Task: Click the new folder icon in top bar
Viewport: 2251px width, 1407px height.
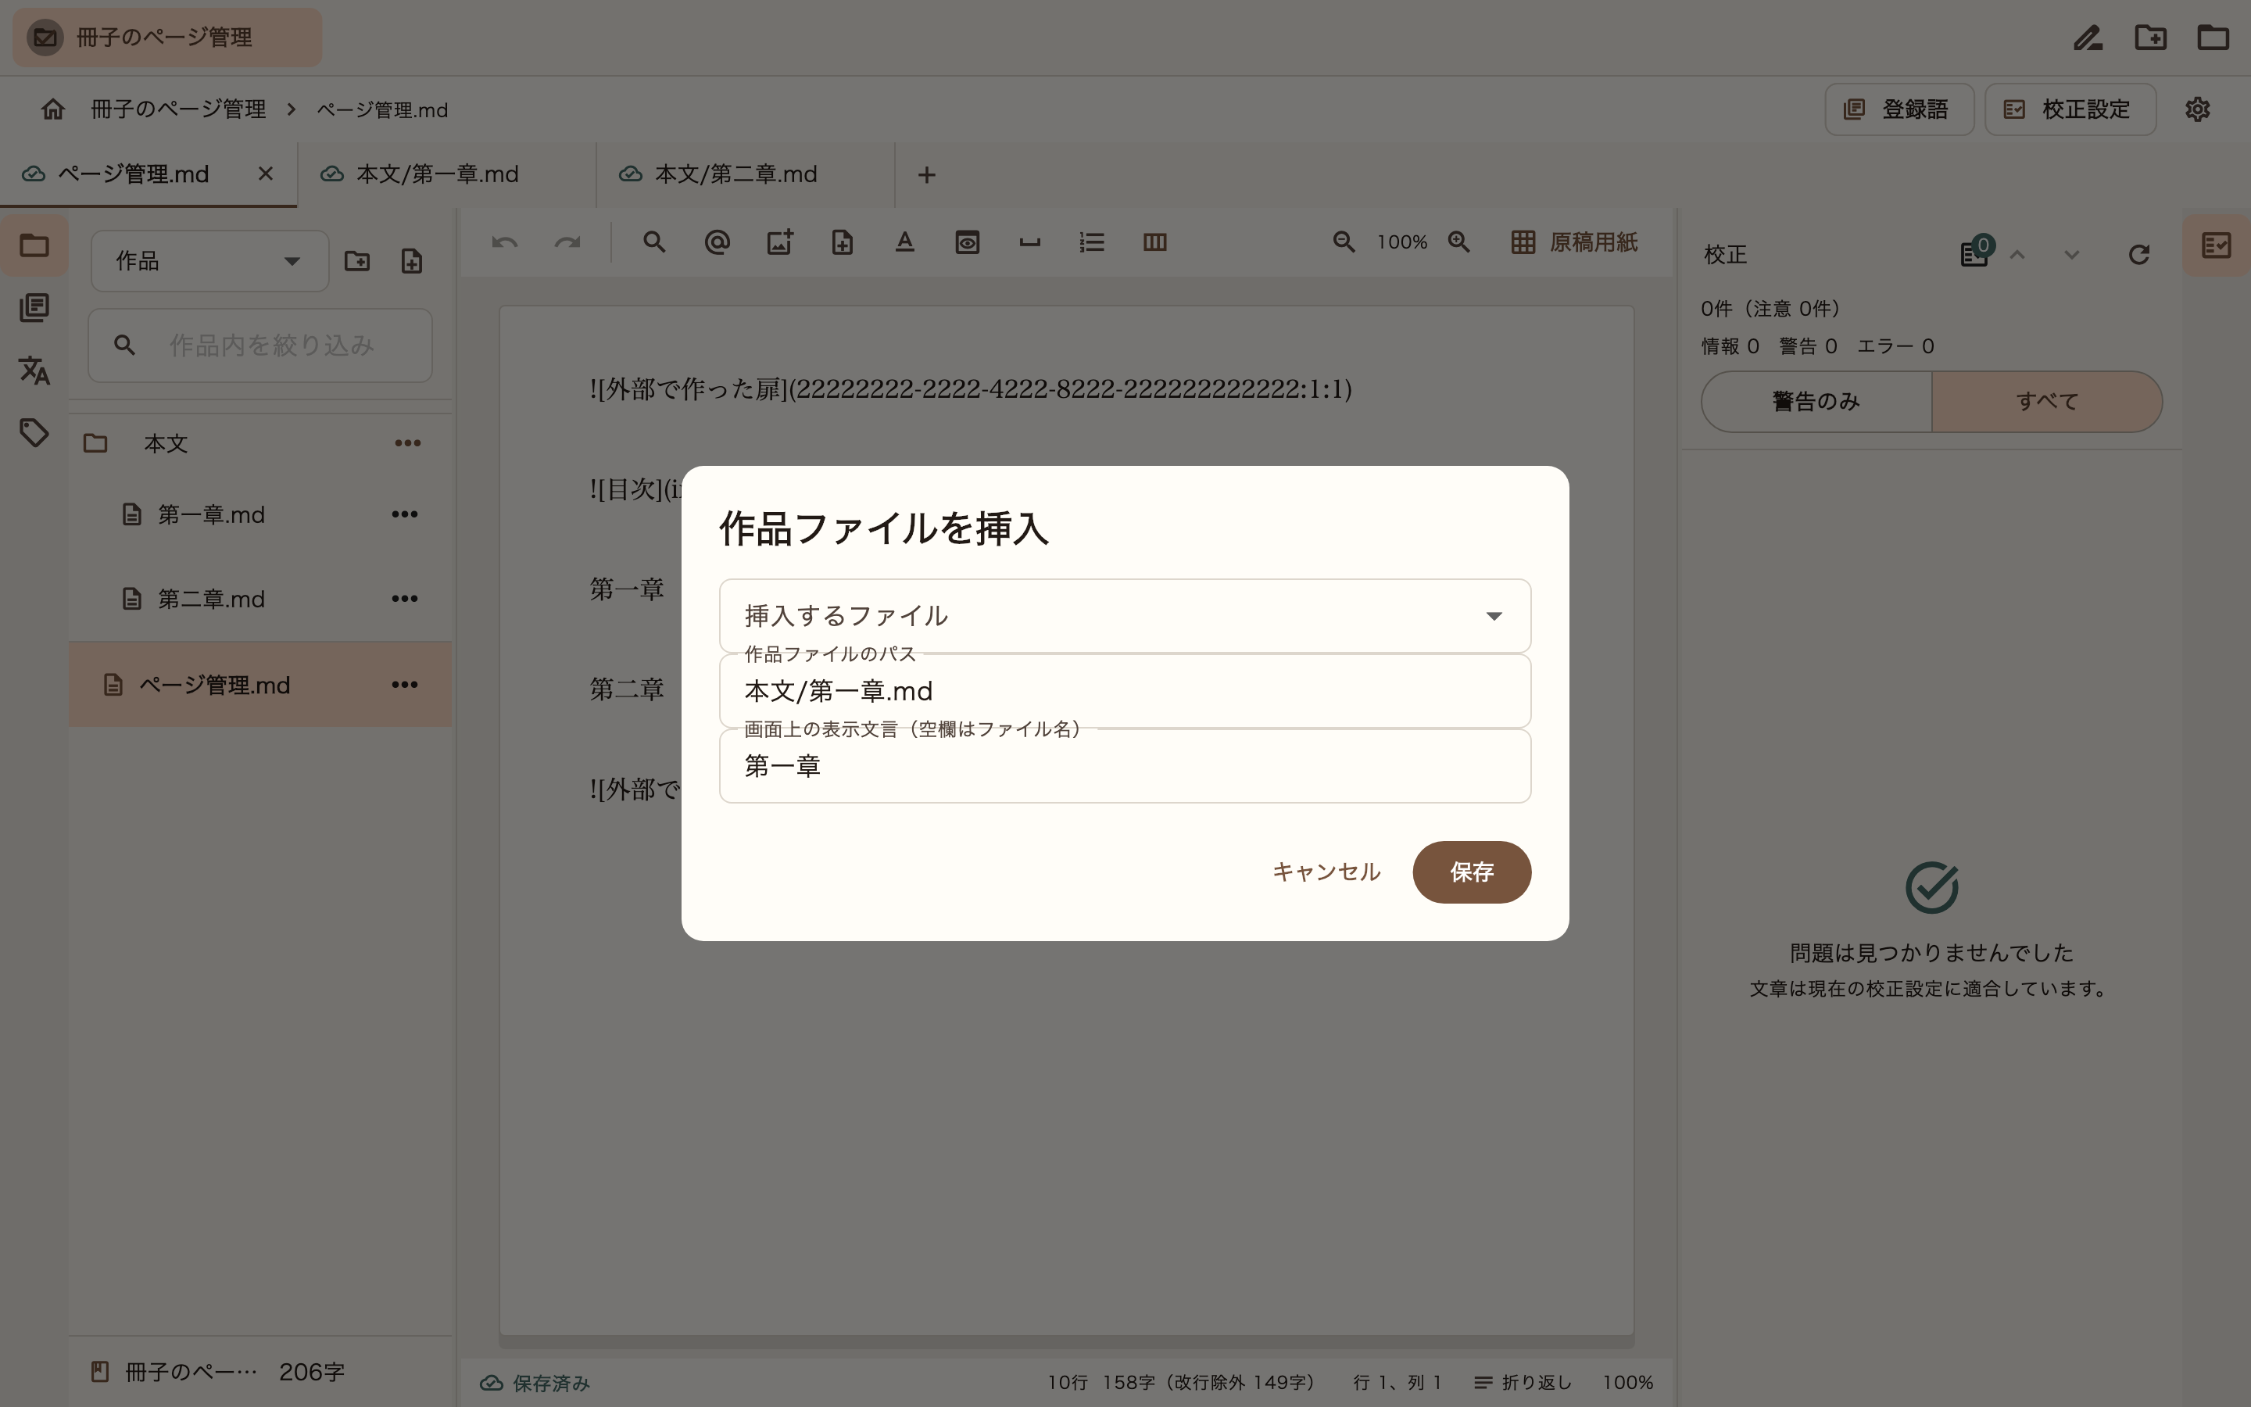Action: click(x=2150, y=38)
